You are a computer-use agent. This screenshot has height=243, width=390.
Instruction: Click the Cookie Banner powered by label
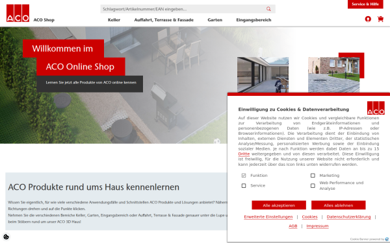click(x=367, y=239)
